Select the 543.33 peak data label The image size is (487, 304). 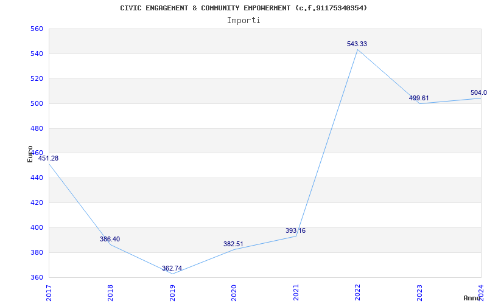357,44
